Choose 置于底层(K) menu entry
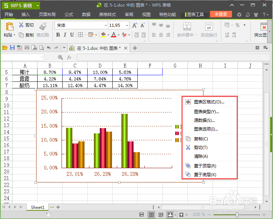 point(209,174)
